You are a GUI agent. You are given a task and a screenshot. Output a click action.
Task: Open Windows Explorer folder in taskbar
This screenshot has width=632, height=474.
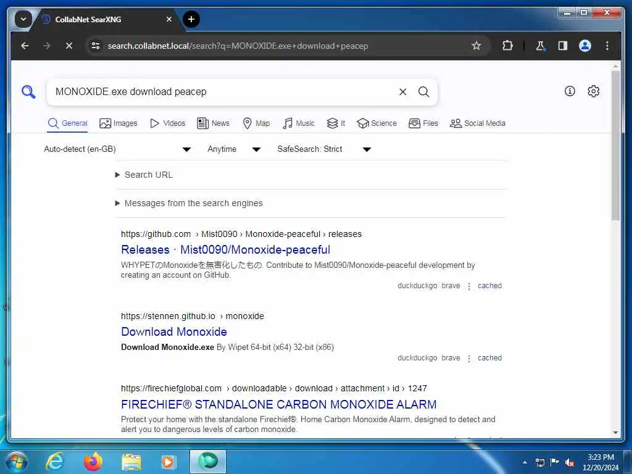[131, 462]
